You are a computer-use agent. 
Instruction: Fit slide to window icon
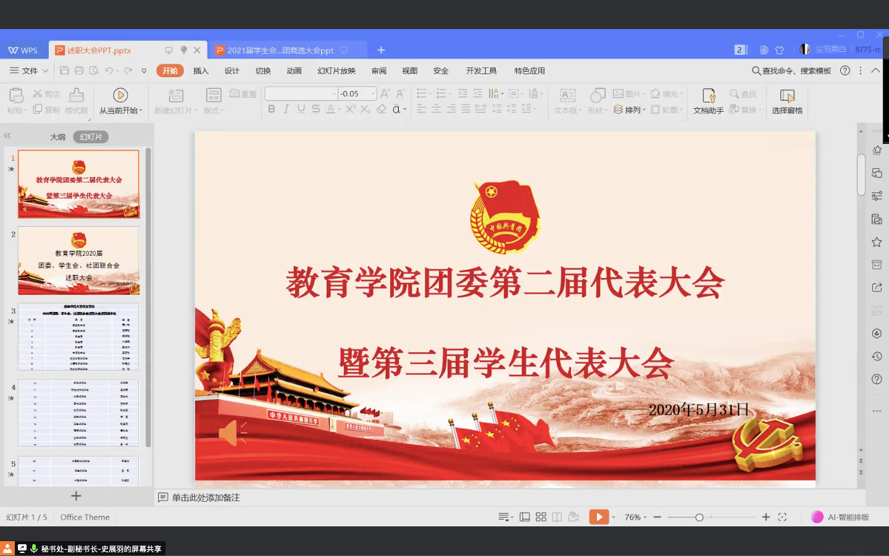click(x=782, y=517)
